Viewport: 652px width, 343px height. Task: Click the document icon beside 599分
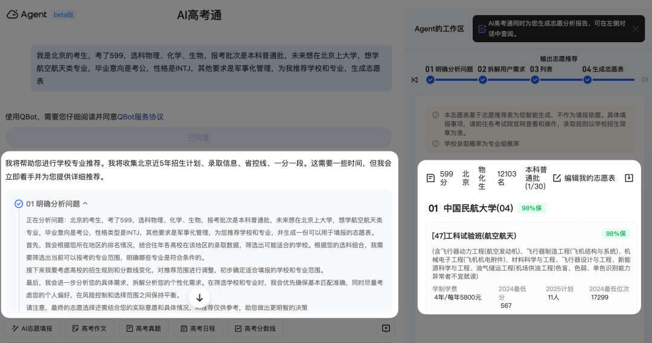point(430,178)
